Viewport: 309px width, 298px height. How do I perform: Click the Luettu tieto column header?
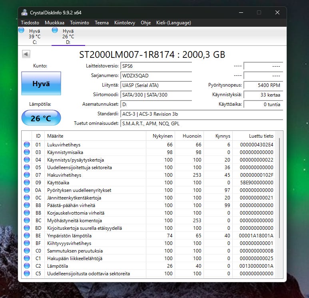pos(254,136)
